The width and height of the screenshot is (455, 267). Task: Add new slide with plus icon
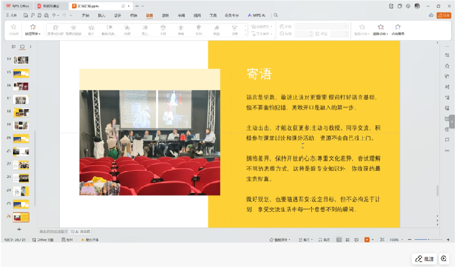pos(19,229)
